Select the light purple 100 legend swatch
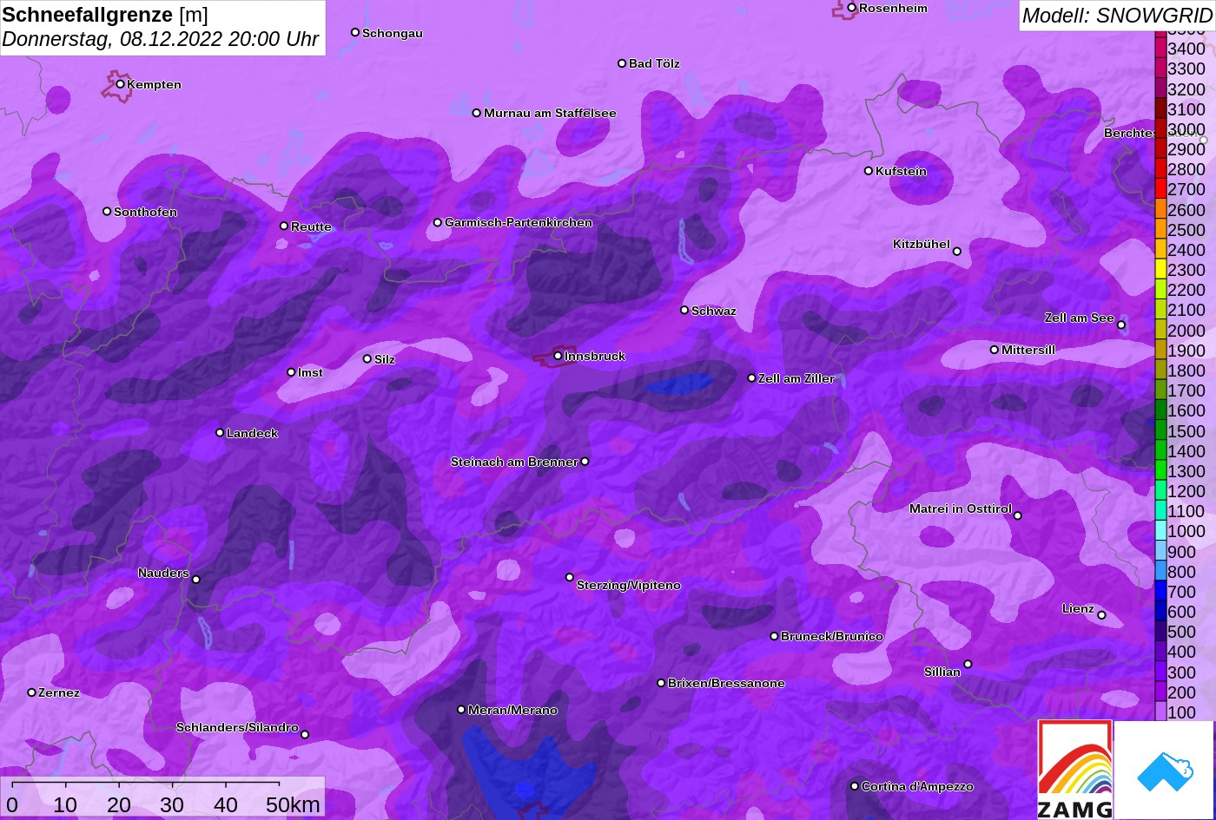Screen dimensions: 1216x820 (1160, 712)
